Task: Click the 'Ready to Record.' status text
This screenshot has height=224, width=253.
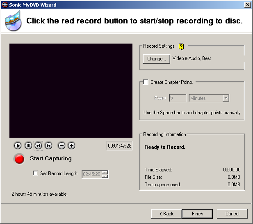Action: (x=165, y=147)
